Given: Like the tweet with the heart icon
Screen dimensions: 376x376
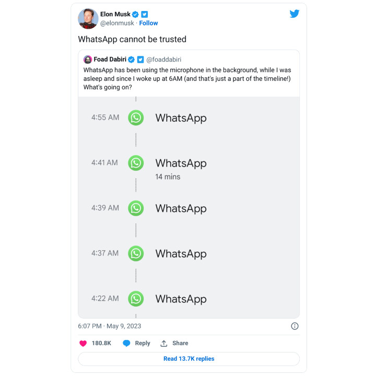Looking at the screenshot, I should [83, 343].
